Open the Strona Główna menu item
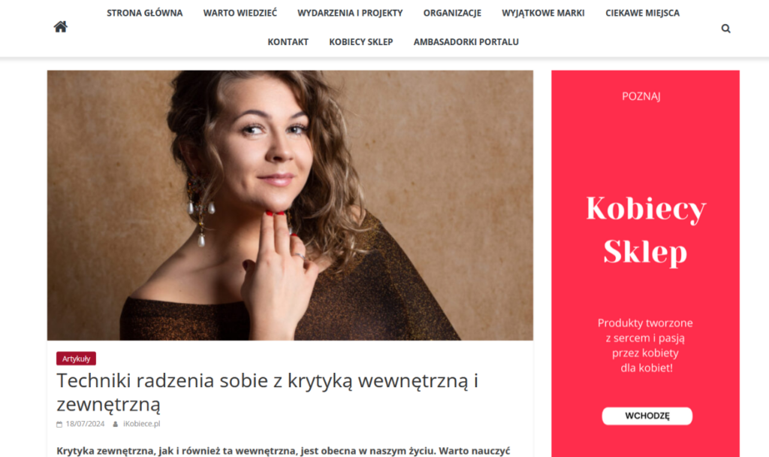 (145, 14)
